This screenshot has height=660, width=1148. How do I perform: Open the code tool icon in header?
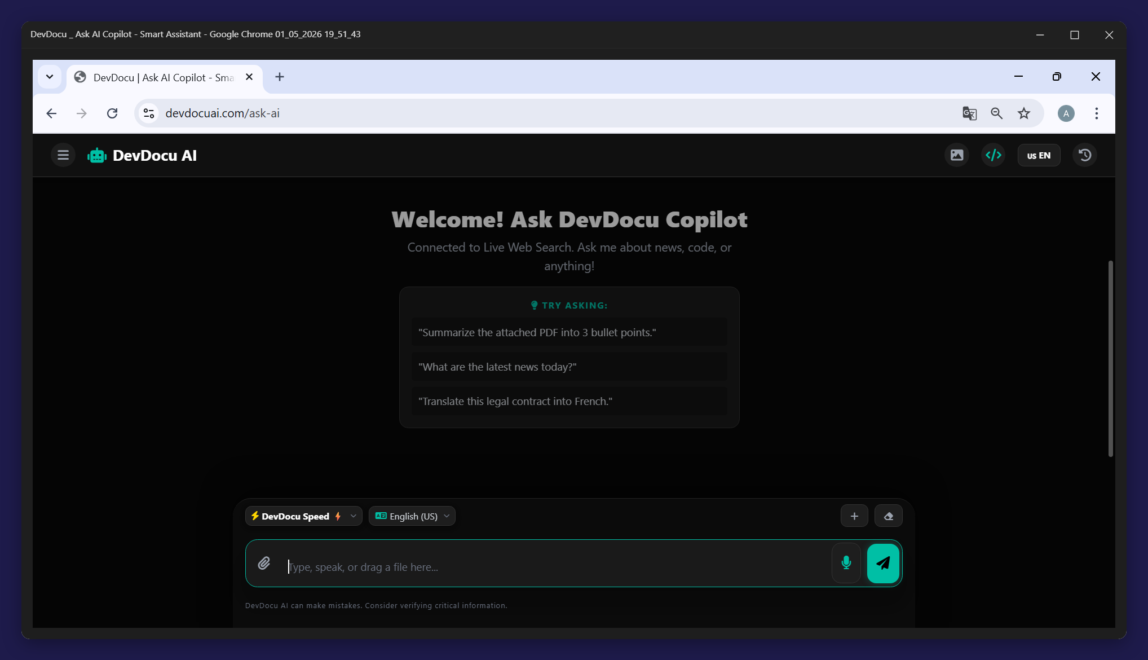tap(994, 155)
